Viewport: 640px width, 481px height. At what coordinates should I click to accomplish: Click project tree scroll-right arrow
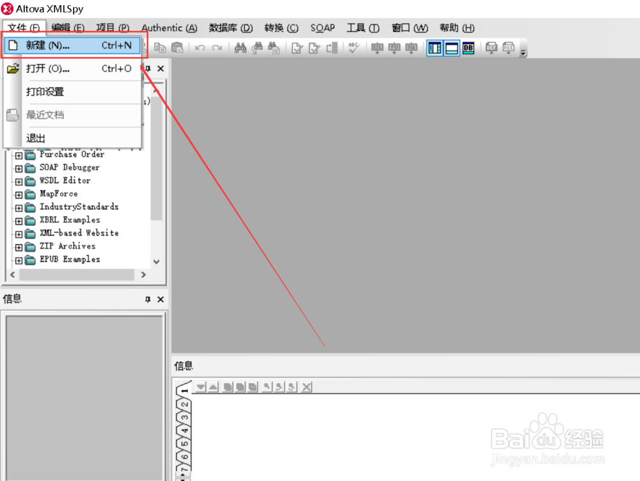point(143,274)
